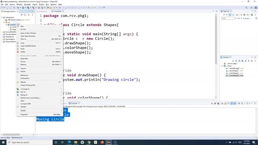Select Paste in context menu

point(40,49)
